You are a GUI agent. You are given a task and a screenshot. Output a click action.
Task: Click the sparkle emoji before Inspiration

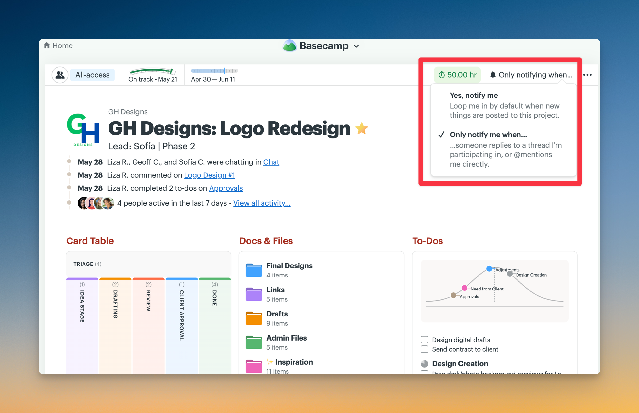(270, 362)
